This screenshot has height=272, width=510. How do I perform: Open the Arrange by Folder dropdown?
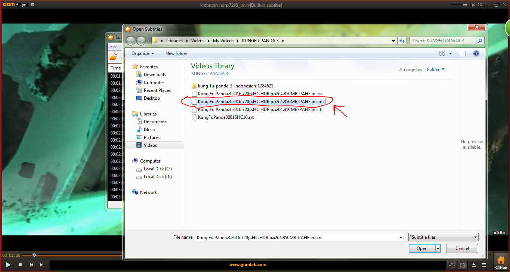tap(436, 69)
